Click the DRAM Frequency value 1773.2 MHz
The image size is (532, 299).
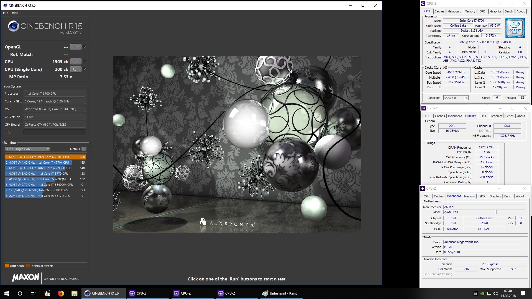point(487,147)
